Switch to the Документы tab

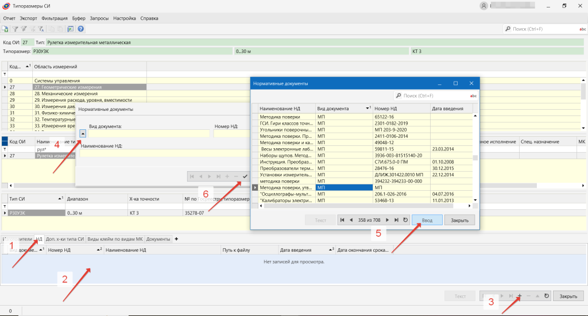pos(158,238)
